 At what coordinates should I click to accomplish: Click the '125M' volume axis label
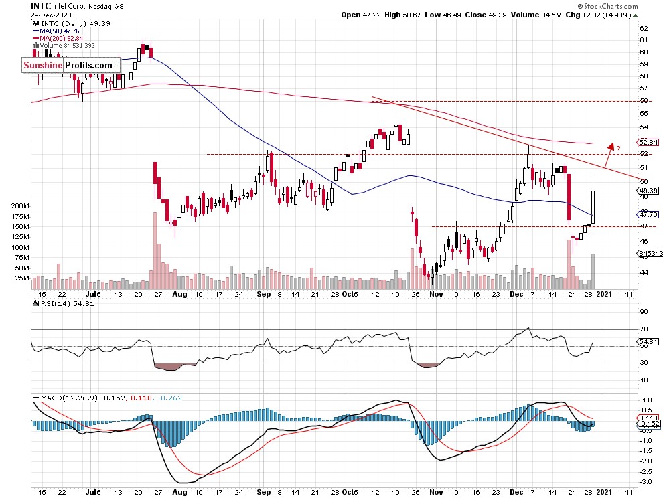(x=21, y=237)
